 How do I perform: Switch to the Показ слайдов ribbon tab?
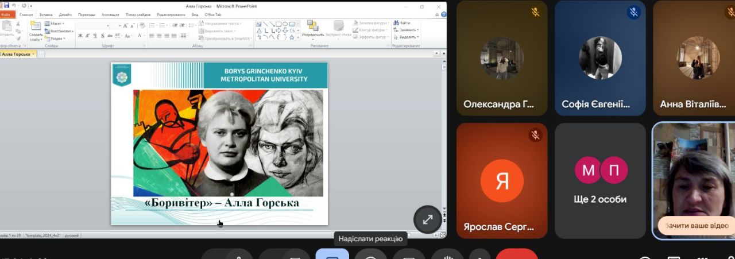[138, 14]
